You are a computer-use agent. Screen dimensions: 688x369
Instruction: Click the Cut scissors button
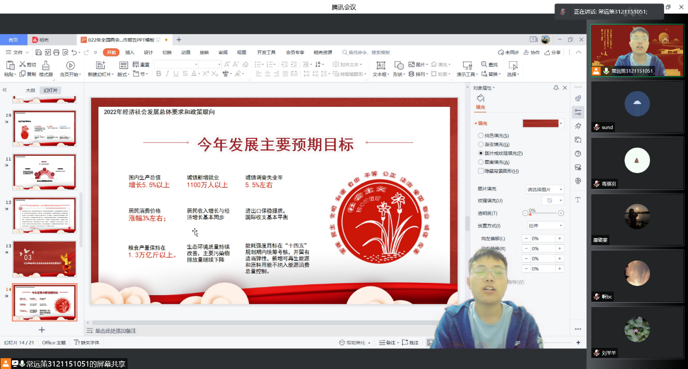[28, 65]
